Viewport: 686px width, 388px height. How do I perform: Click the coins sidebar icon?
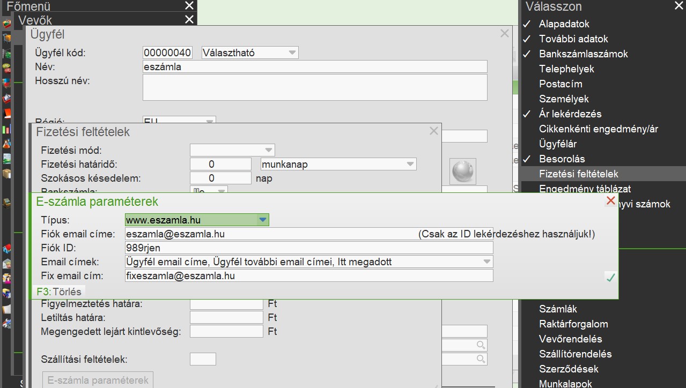click(x=6, y=68)
